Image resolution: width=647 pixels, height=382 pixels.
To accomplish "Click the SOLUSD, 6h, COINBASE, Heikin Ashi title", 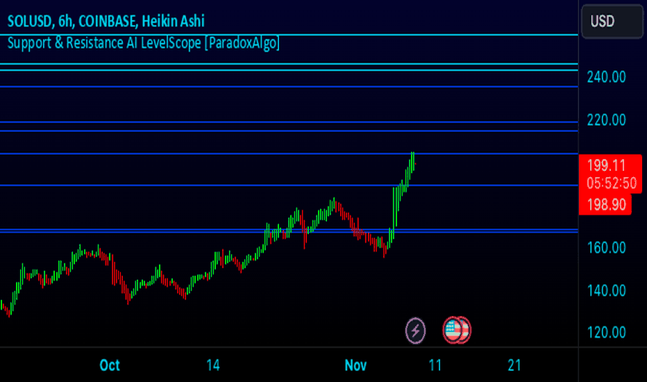I will tap(106, 21).
